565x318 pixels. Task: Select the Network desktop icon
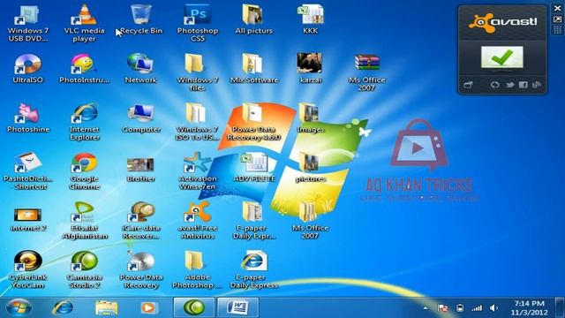[141, 69]
